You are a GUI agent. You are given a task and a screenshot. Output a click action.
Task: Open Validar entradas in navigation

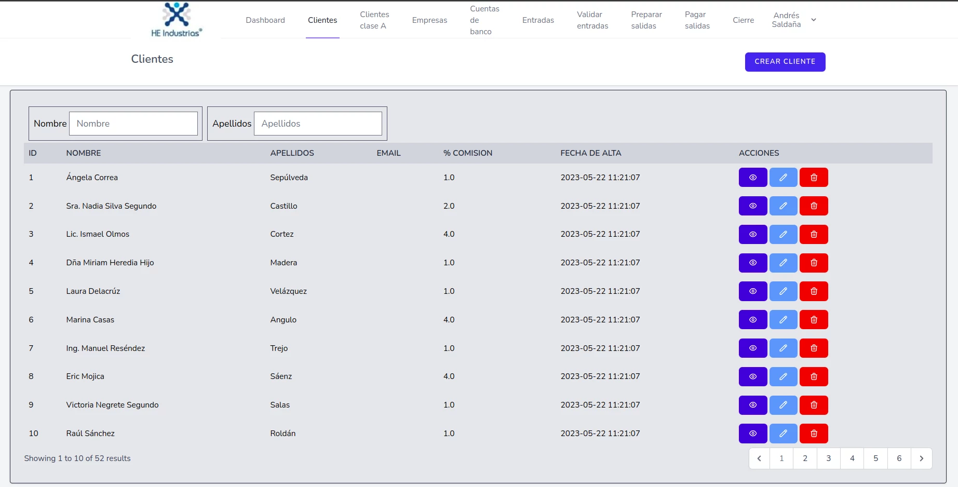point(592,20)
